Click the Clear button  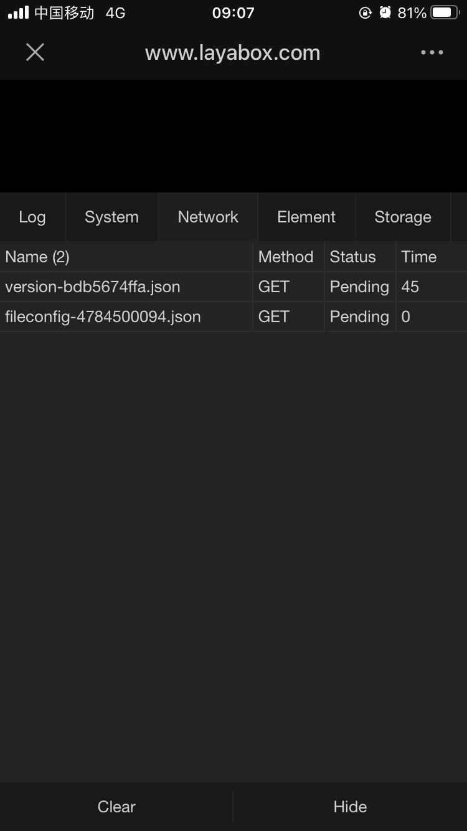116,807
